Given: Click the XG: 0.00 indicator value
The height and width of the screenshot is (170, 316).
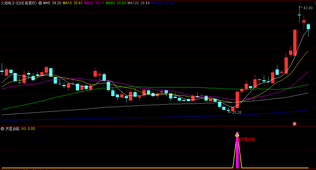Looking at the screenshot, I should [x=28, y=129].
